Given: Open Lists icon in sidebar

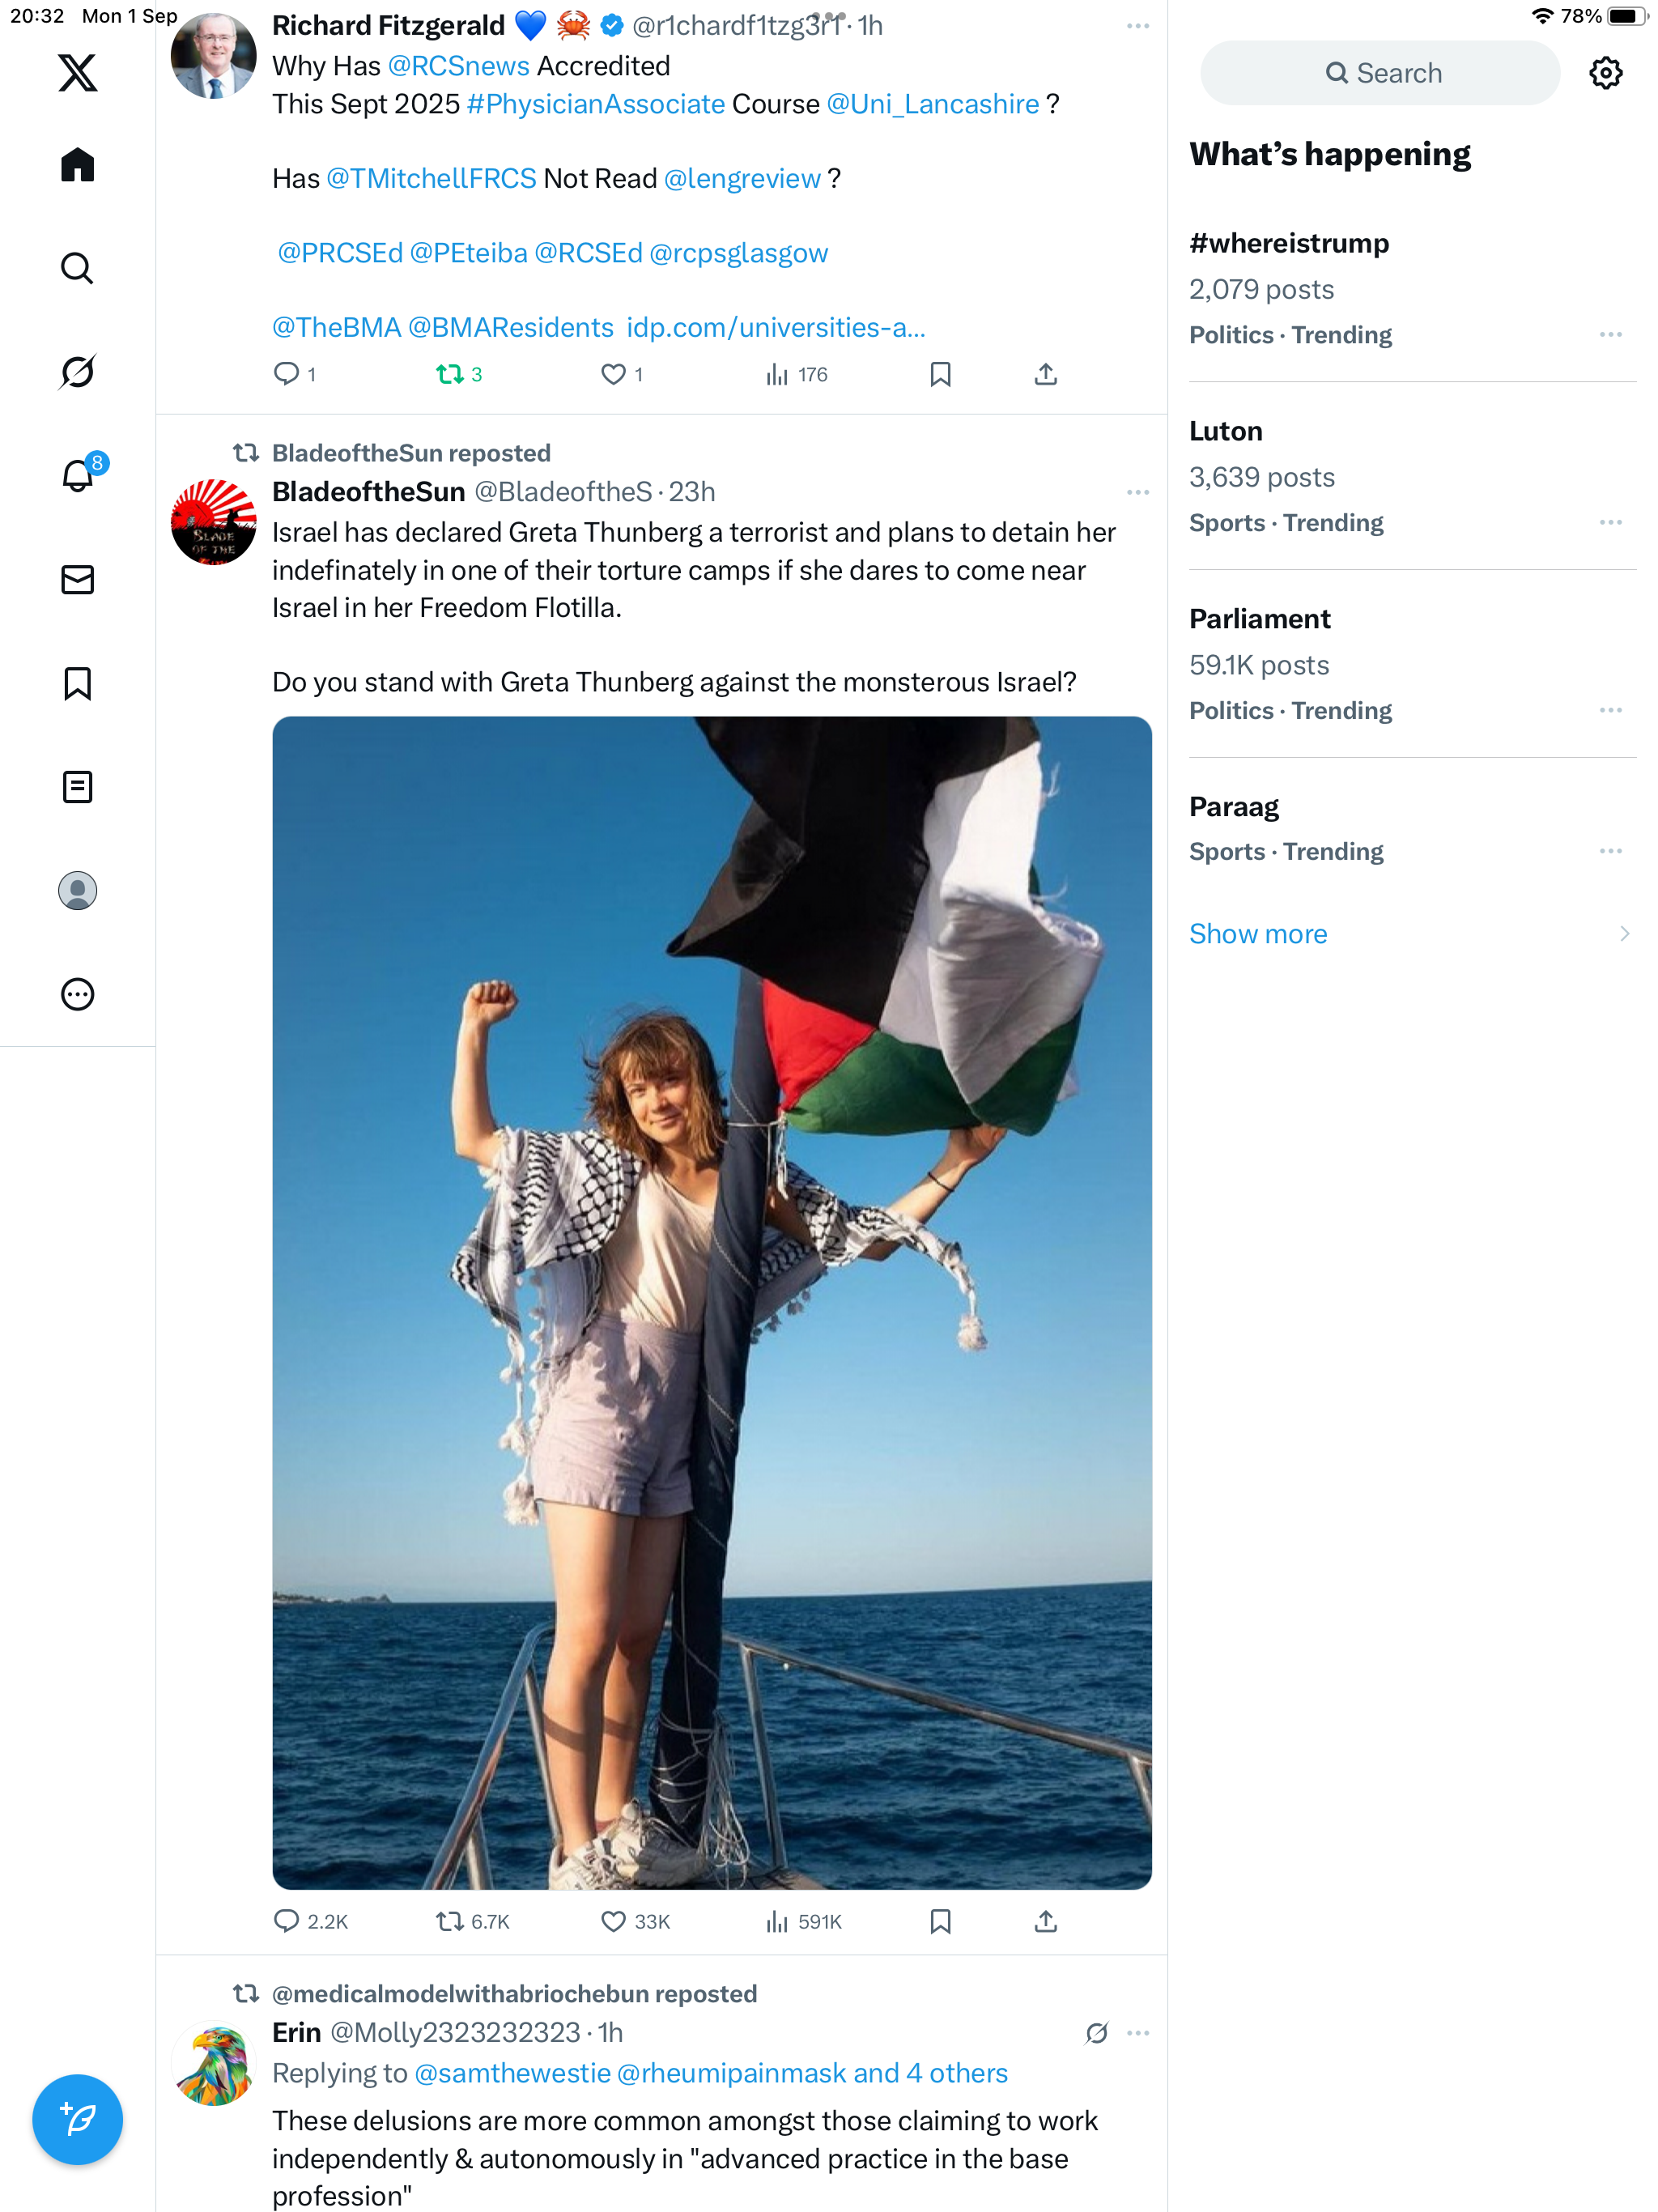Looking at the screenshot, I should pyautogui.click(x=77, y=787).
